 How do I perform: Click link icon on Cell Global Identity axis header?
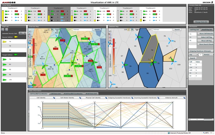(x=80, y=98)
